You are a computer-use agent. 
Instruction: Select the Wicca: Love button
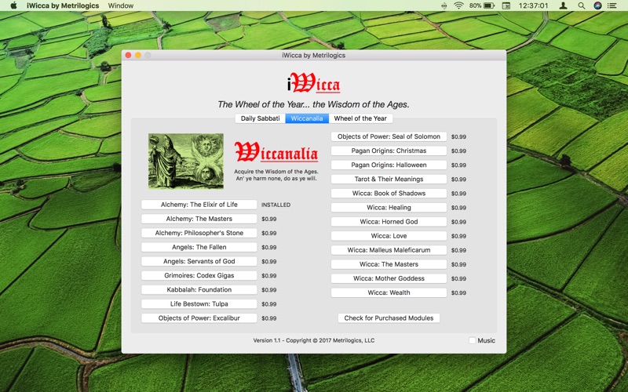click(x=389, y=236)
